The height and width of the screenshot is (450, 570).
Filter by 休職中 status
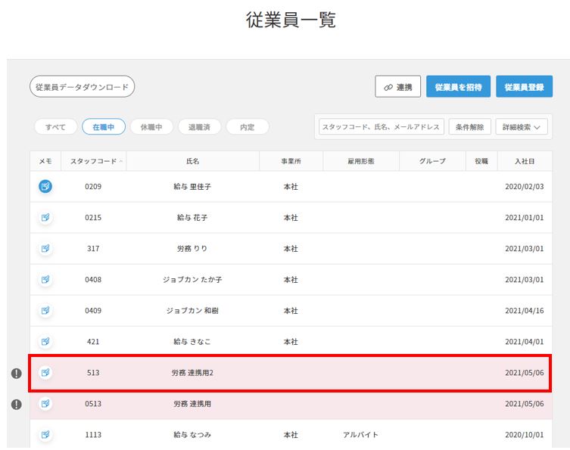pos(151,127)
